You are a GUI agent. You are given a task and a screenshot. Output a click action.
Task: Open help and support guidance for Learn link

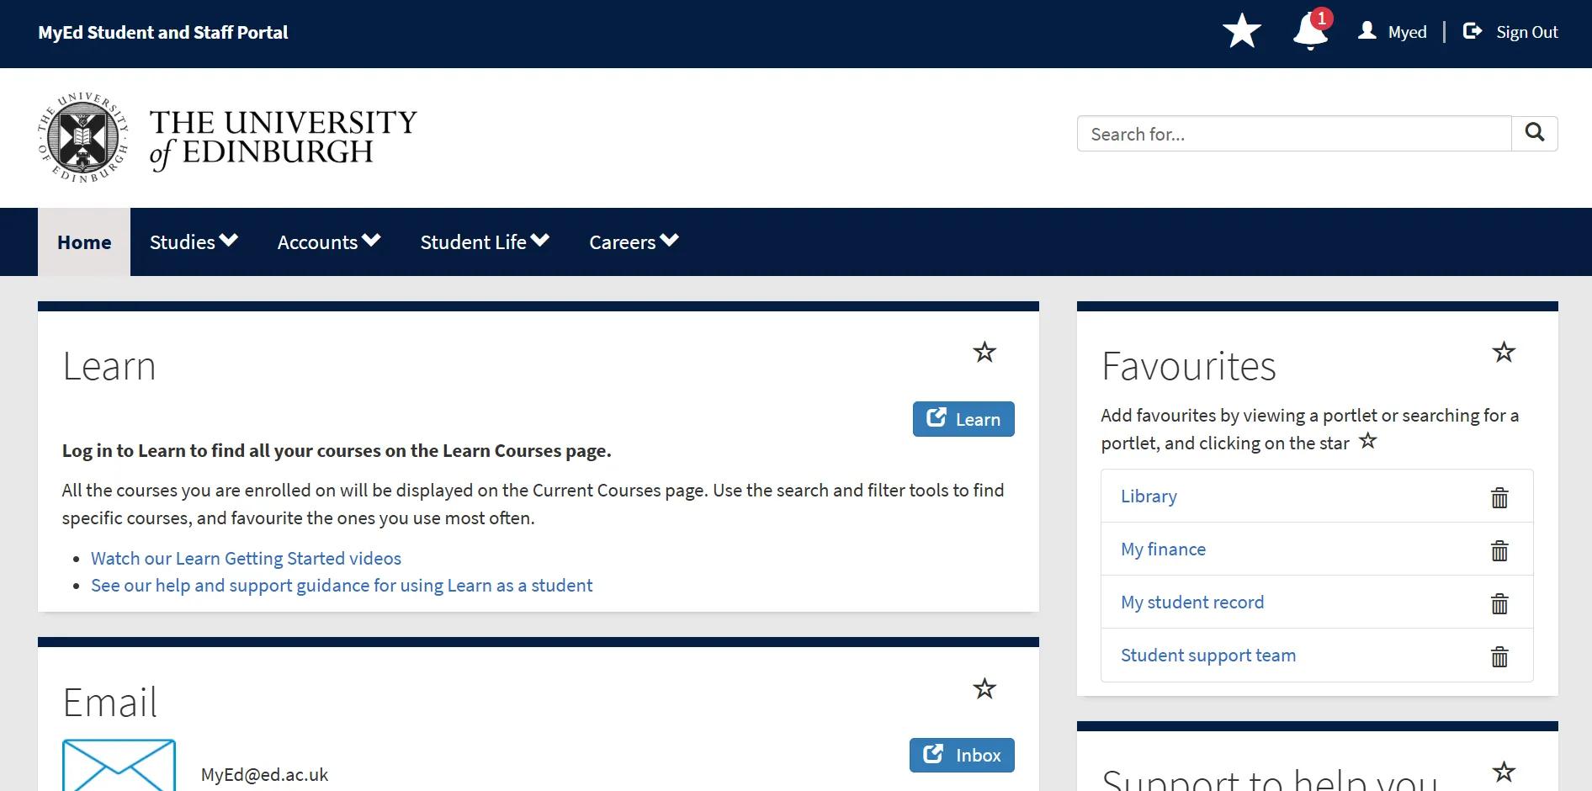pyautogui.click(x=342, y=586)
